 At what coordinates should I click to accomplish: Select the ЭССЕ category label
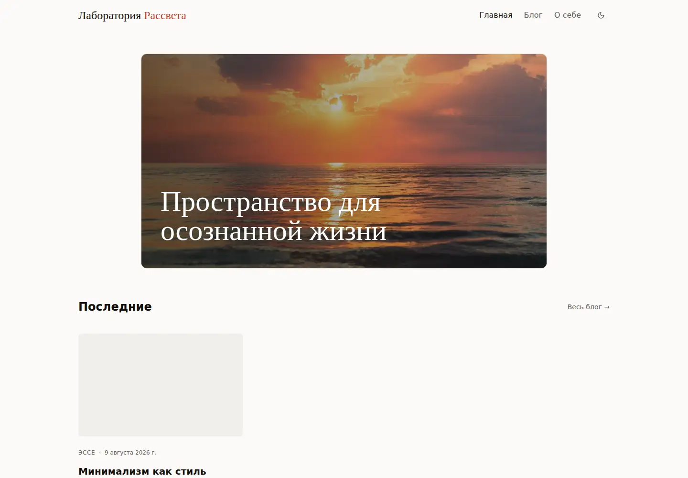click(86, 453)
